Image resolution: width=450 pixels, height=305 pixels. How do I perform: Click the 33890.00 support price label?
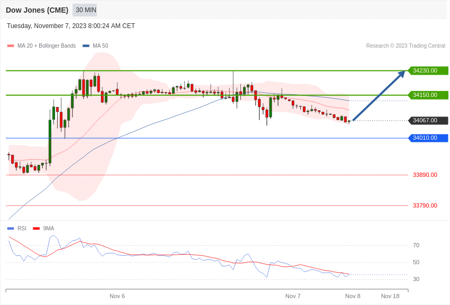click(425, 175)
